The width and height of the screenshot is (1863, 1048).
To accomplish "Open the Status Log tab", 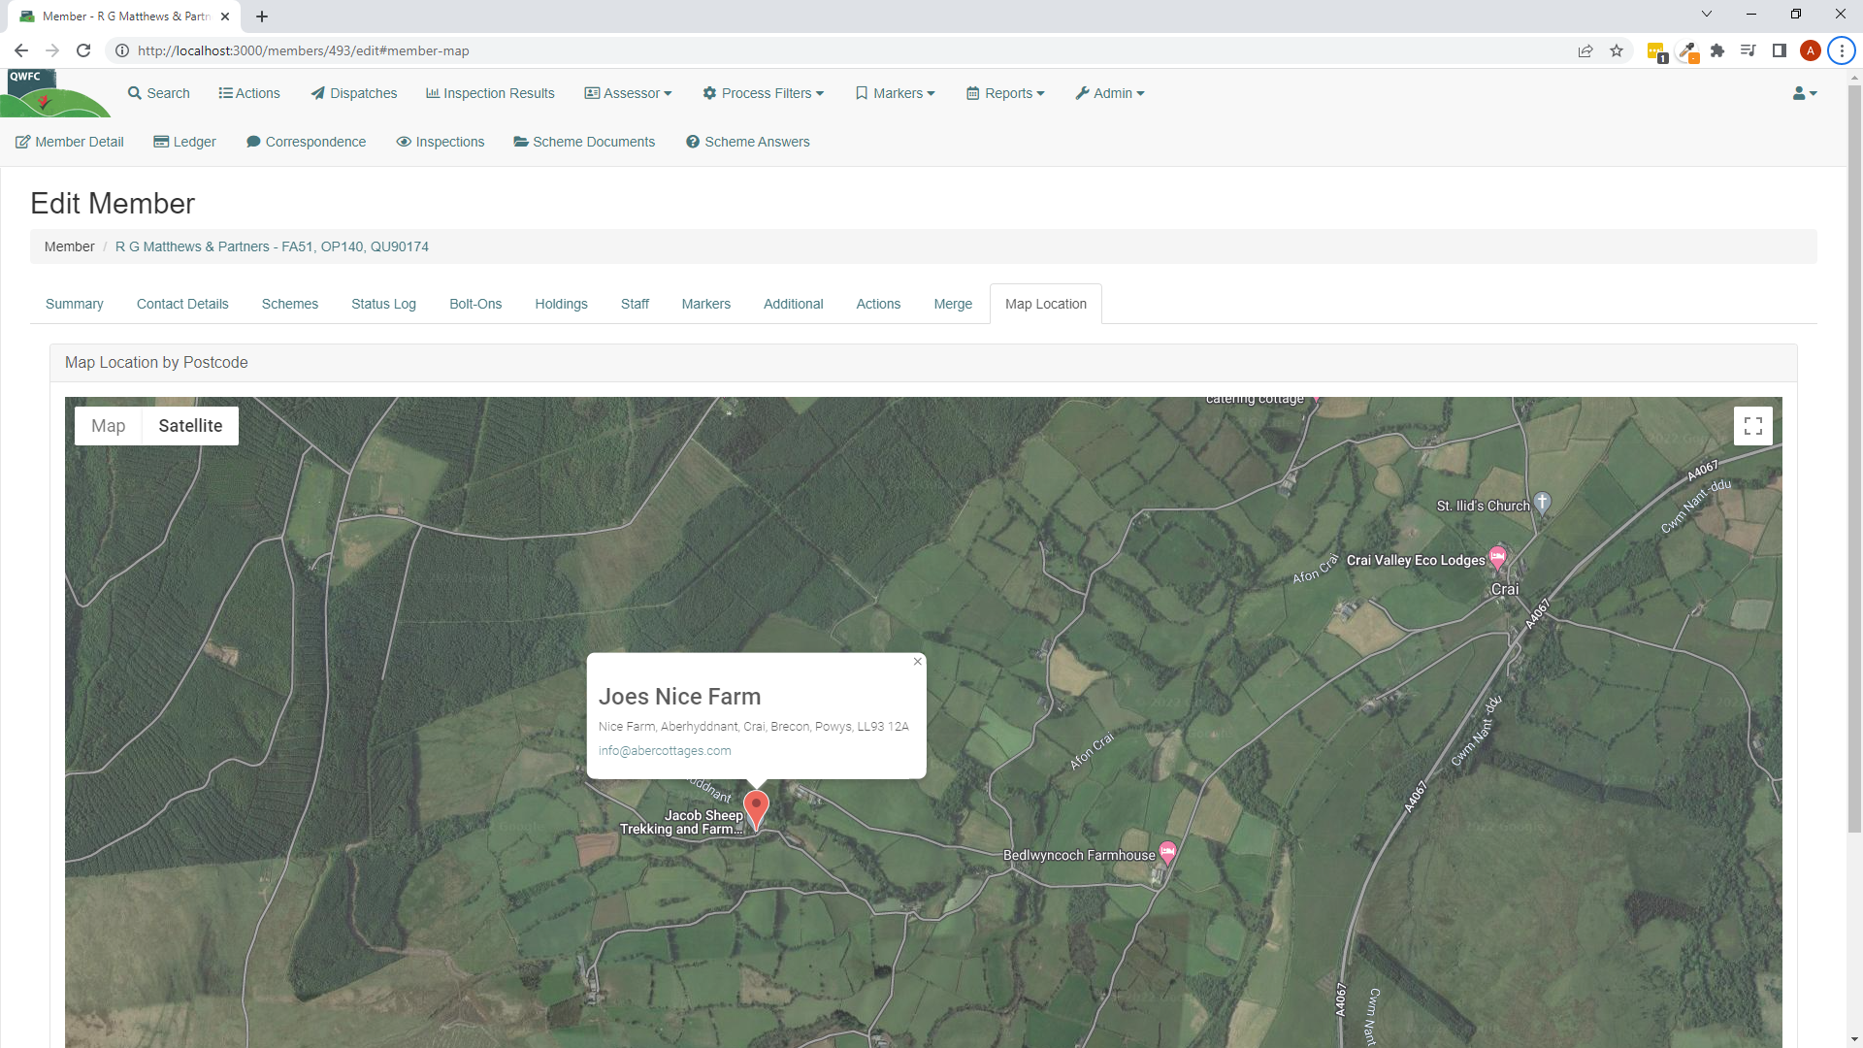I will click(383, 304).
